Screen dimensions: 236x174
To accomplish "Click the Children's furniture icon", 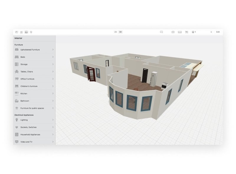I will (x=17, y=86).
